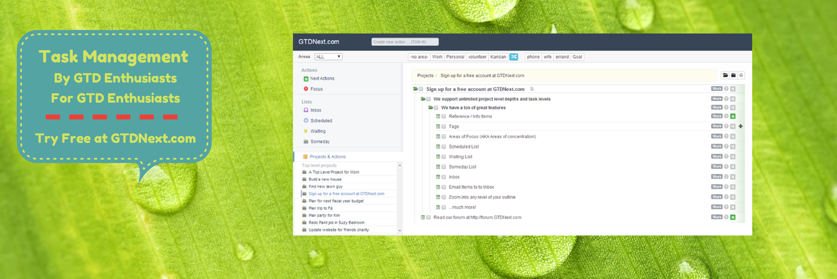Click the action item icon beside ...much more!
837x279 pixels.
coord(438,207)
